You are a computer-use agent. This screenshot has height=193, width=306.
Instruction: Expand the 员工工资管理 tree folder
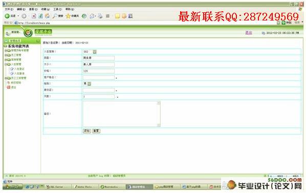[x=6, y=78]
